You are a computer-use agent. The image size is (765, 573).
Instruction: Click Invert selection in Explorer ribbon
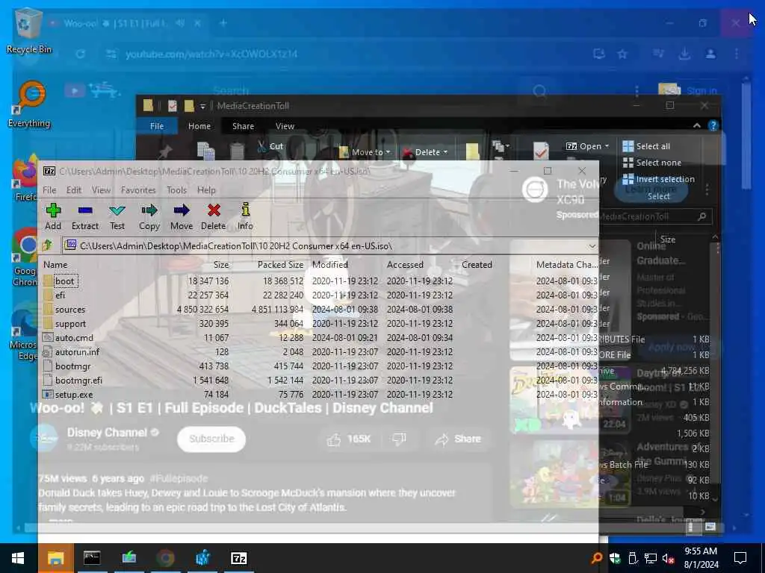click(659, 179)
